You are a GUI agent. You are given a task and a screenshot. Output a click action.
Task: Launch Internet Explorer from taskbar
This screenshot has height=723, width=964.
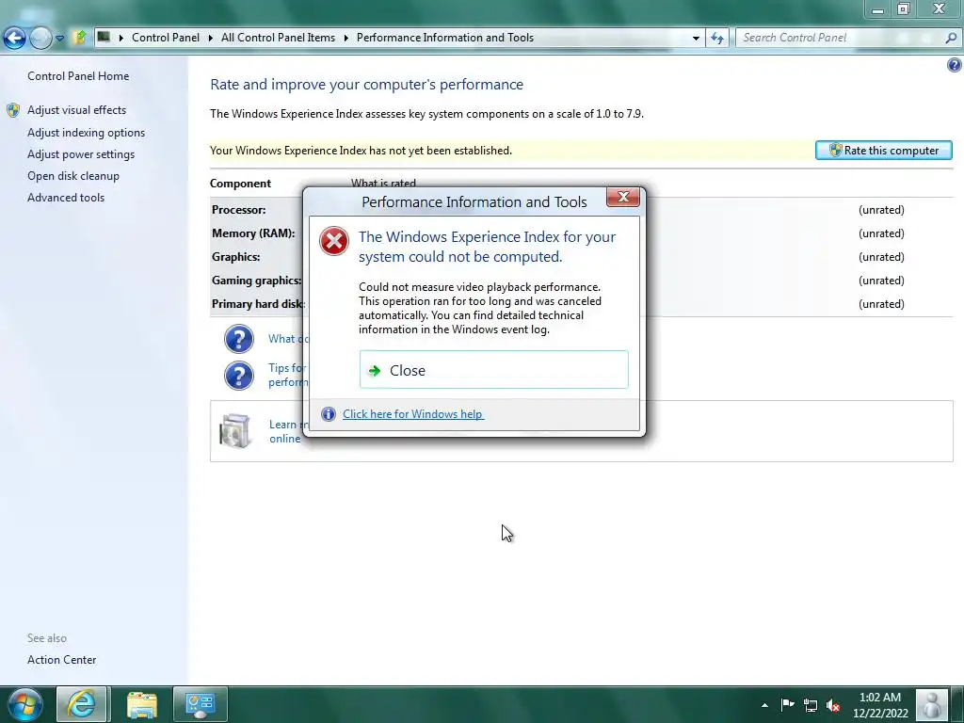pyautogui.click(x=82, y=704)
